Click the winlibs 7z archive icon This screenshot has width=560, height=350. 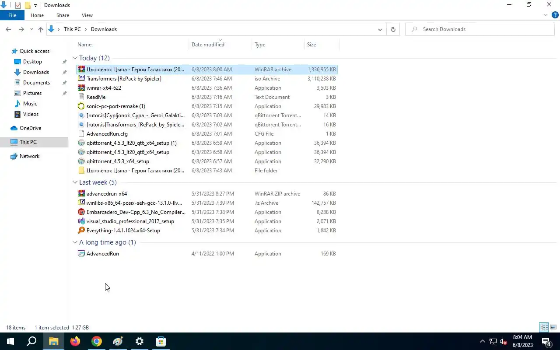click(x=81, y=203)
